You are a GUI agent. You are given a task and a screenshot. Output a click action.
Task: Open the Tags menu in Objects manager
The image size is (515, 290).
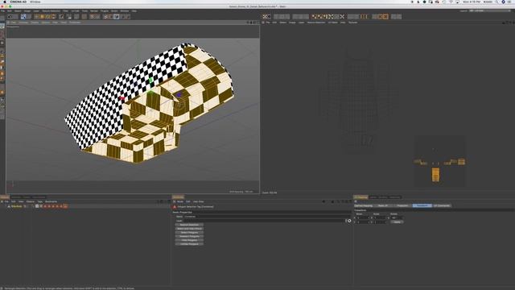40,201
